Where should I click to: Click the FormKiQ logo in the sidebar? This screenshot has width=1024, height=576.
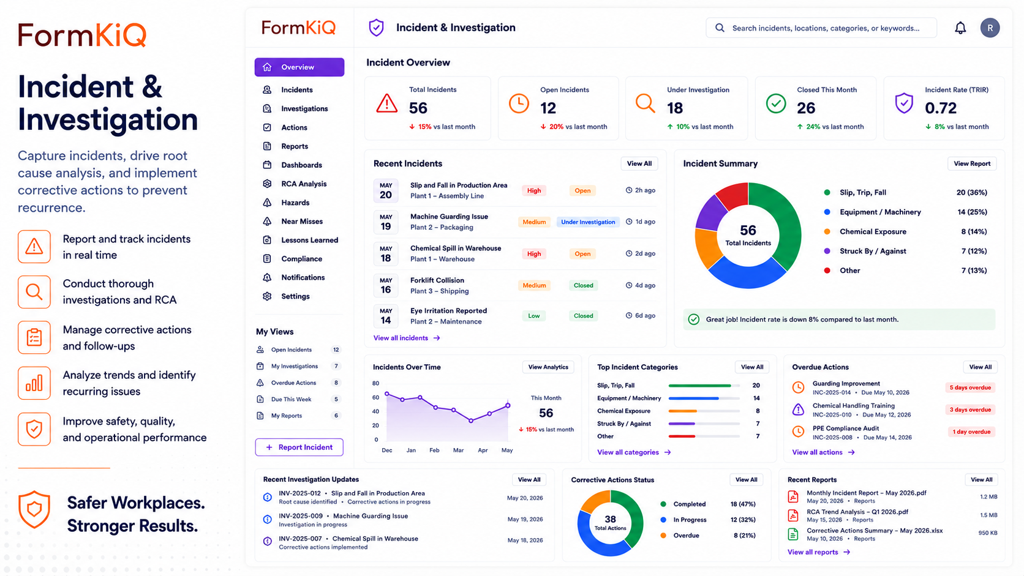298,28
